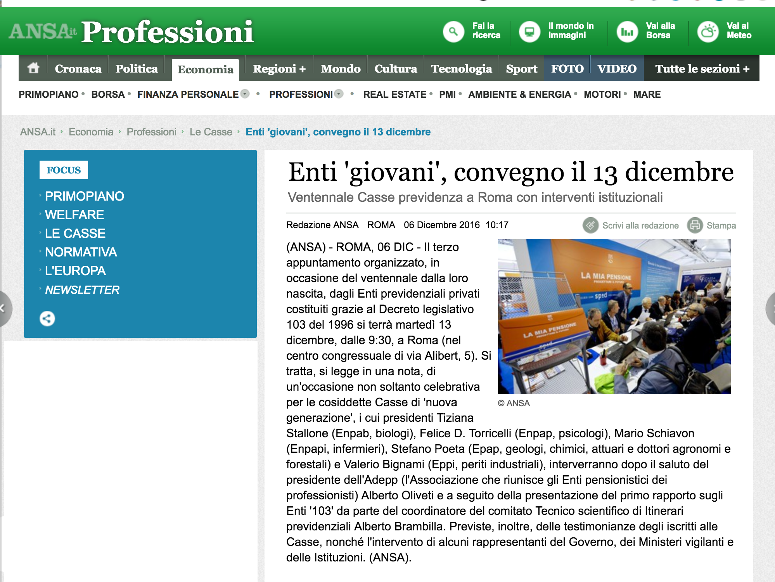Open the Politica section
The height and width of the screenshot is (582, 775).
coord(137,69)
